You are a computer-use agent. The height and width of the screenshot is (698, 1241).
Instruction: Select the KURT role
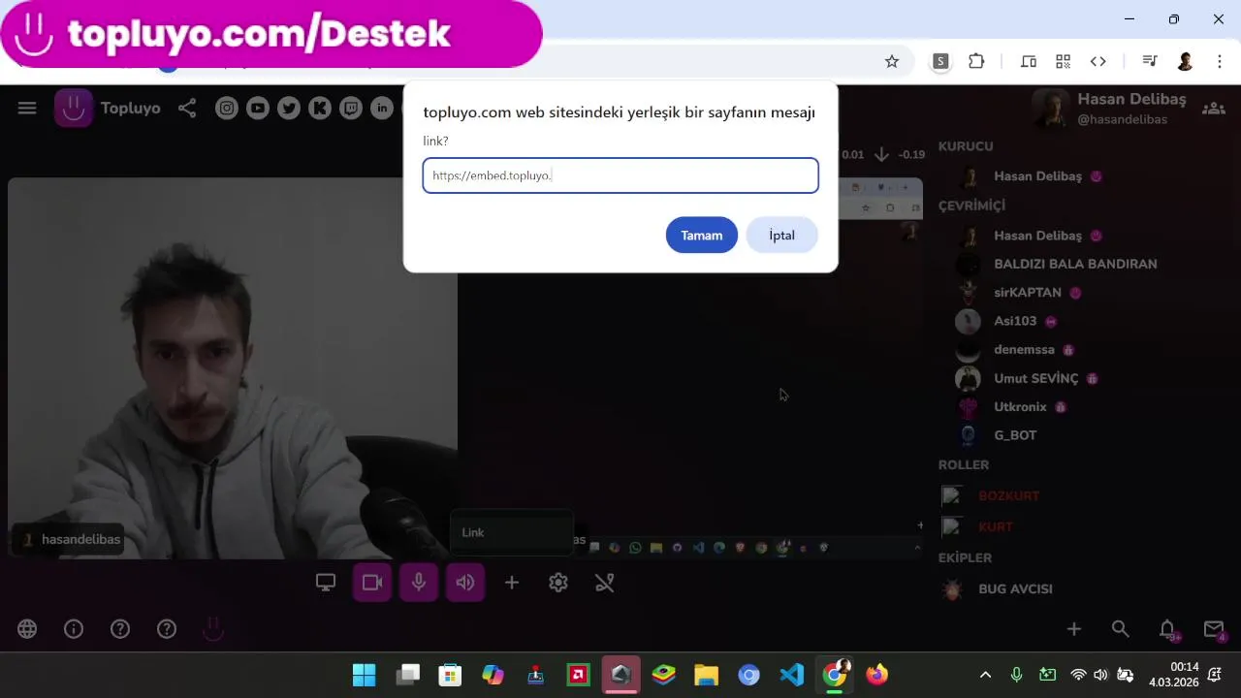tap(995, 526)
